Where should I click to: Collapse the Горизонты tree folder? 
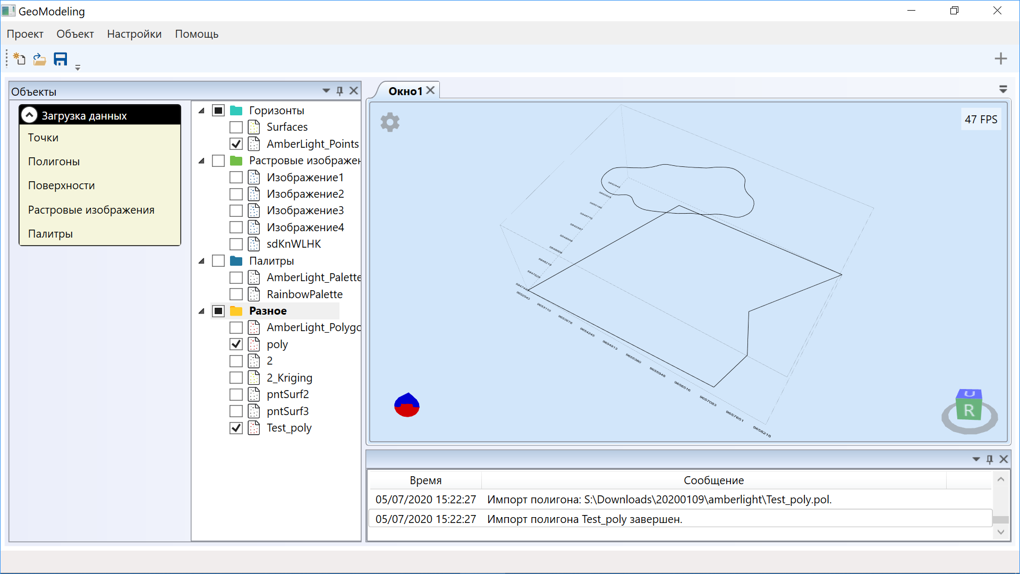pyautogui.click(x=201, y=111)
